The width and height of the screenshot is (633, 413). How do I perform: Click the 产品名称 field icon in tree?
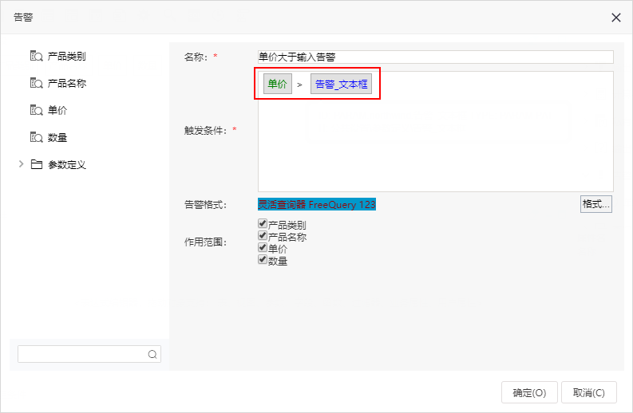click(x=37, y=83)
